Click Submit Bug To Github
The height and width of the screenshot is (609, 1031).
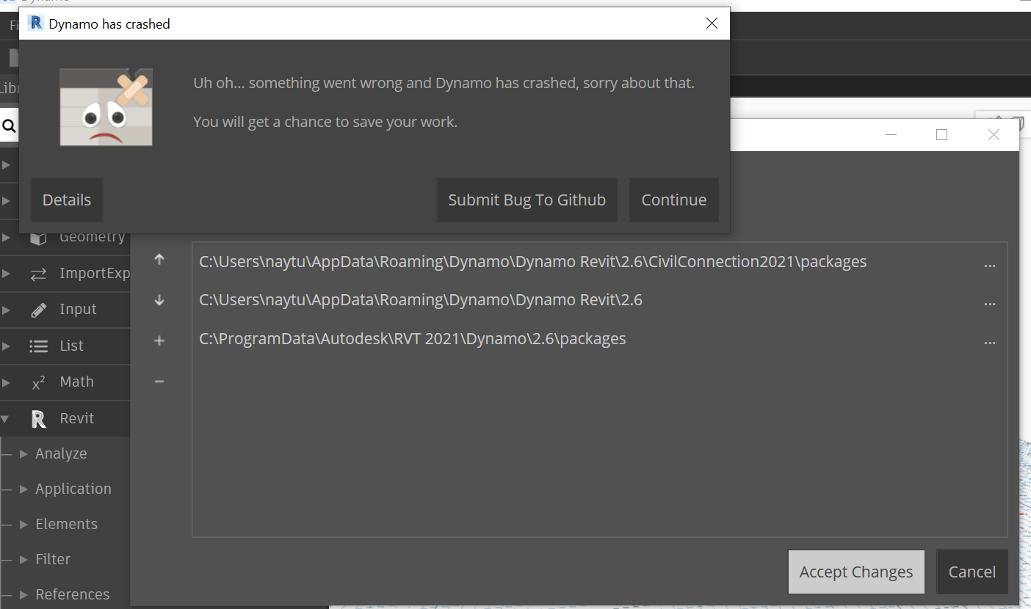527,200
